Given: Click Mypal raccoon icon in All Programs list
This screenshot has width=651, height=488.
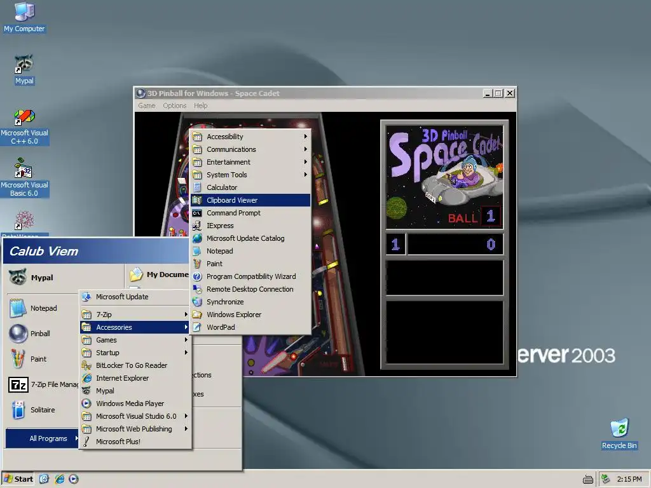Looking at the screenshot, I should [86, 391].
